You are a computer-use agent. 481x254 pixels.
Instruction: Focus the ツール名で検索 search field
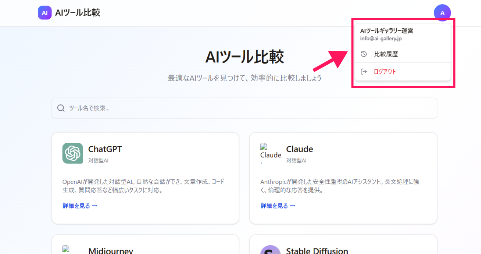249,108
